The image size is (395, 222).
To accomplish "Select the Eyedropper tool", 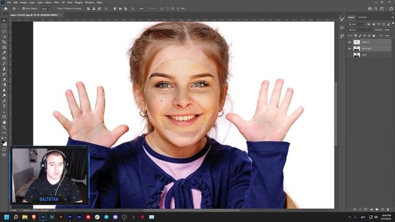I will coord(4,52).
